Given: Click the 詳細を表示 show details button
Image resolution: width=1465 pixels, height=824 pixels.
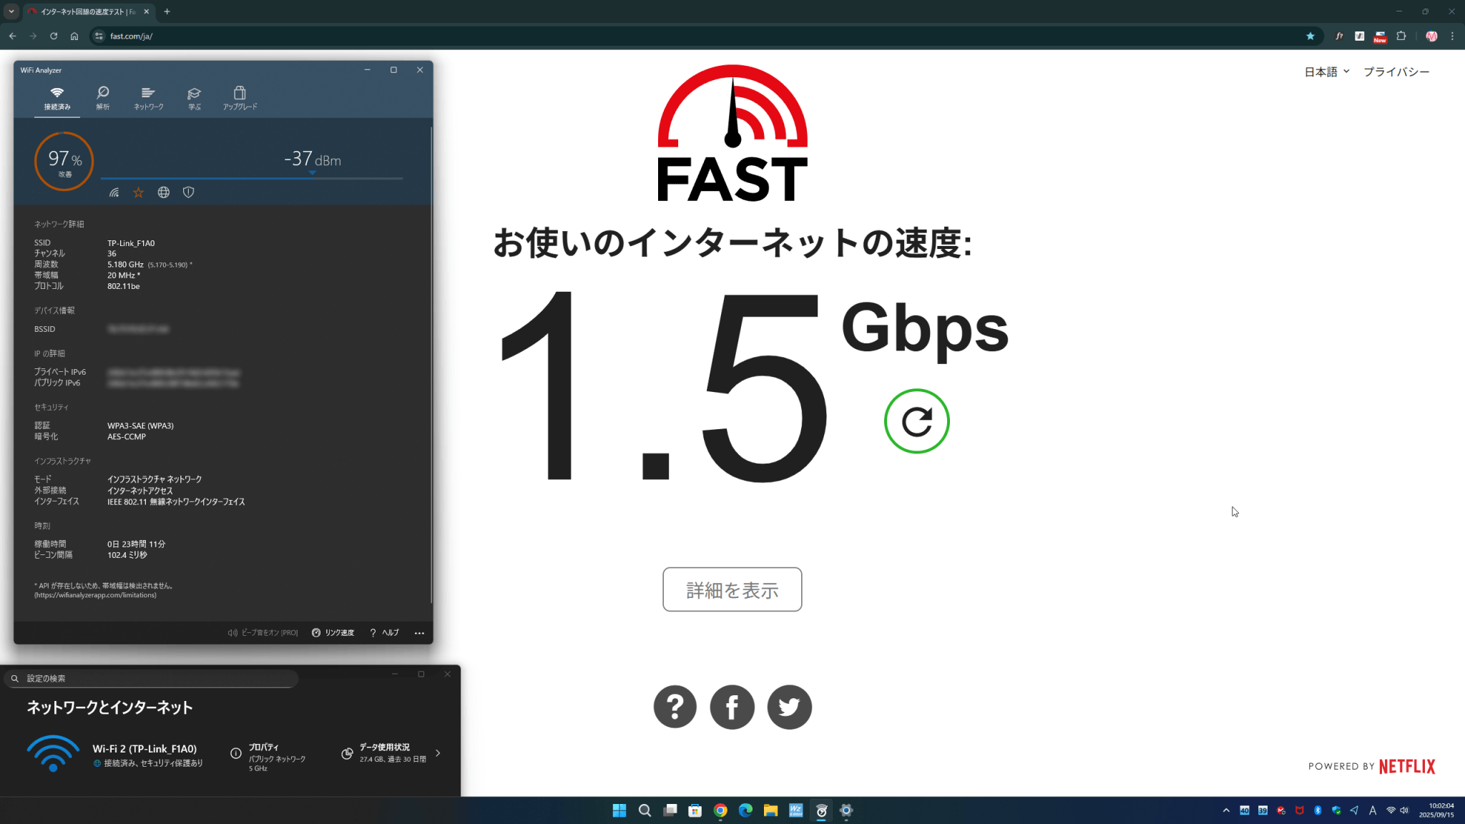Looking at the screenshot, I should [732, 589].
